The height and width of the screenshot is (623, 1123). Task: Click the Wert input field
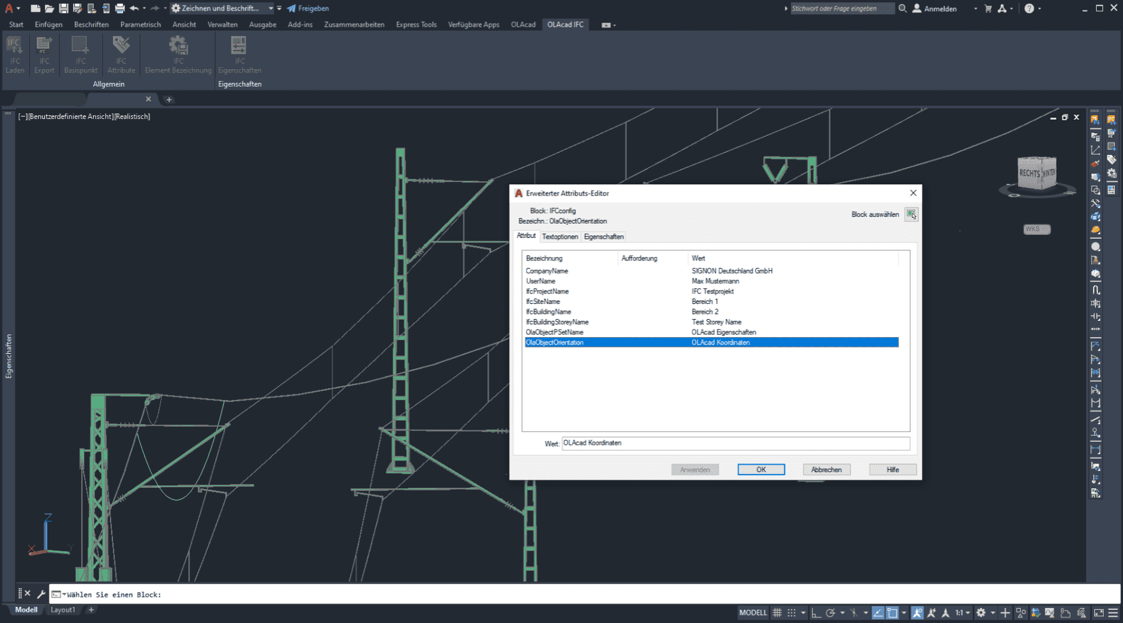735,443
